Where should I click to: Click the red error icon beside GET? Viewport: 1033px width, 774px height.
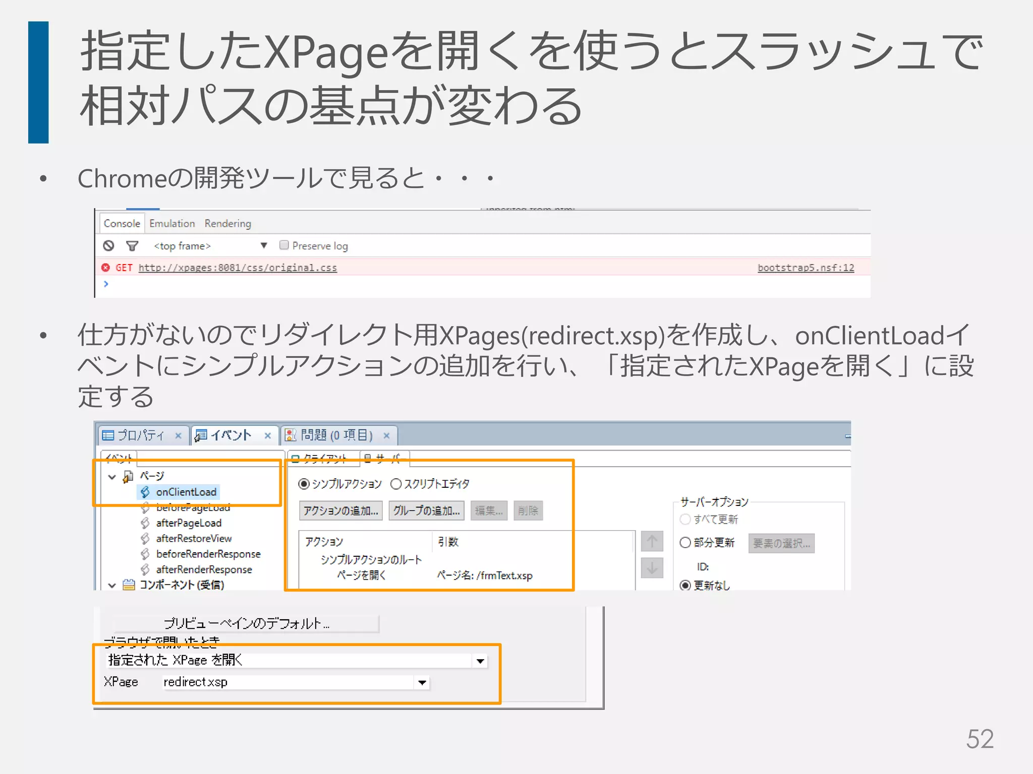click(x=105, y=268)
